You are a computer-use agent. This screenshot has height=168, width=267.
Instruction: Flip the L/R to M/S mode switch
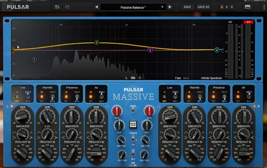coord(133,154)
